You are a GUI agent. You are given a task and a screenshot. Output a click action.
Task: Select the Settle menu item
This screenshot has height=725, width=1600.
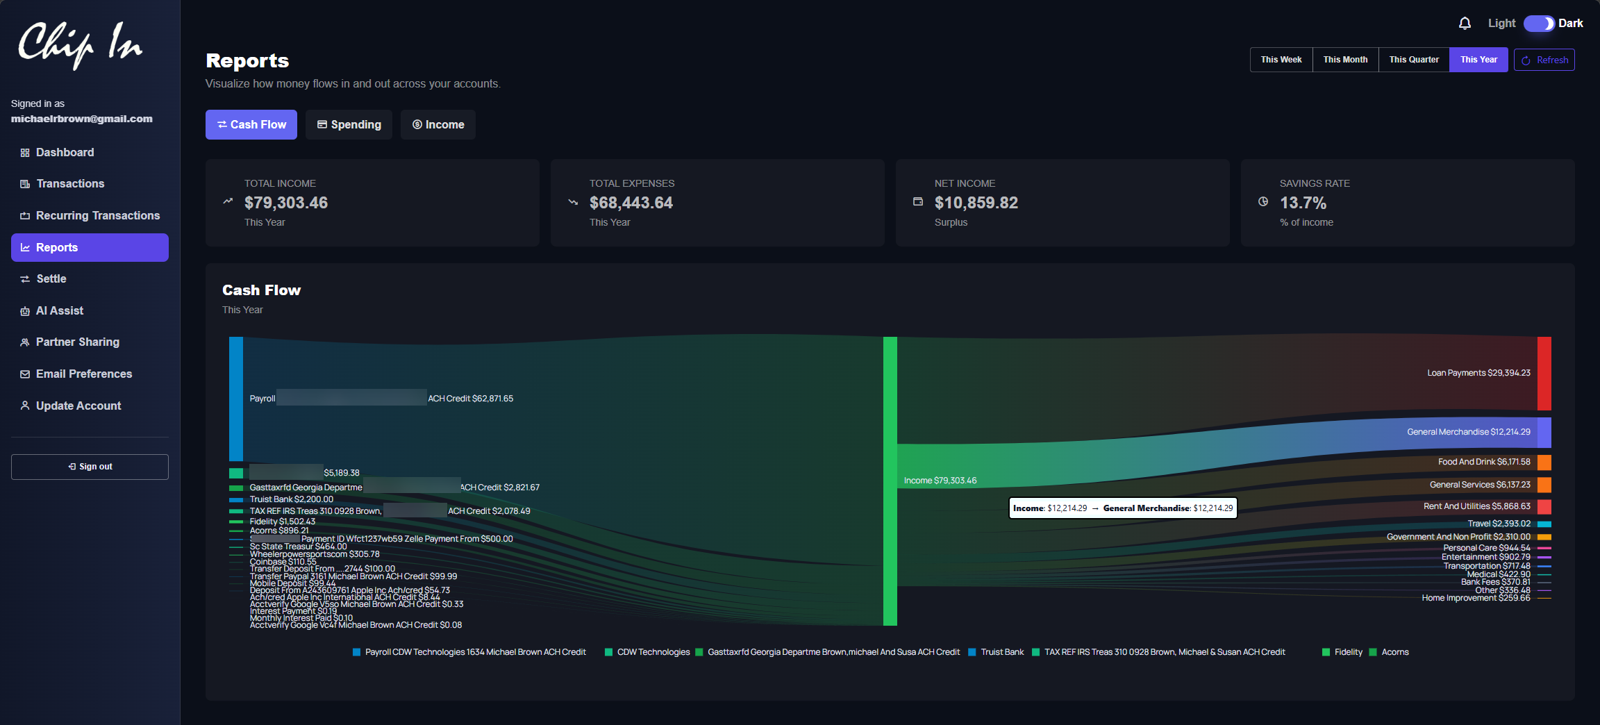point(90,279)
